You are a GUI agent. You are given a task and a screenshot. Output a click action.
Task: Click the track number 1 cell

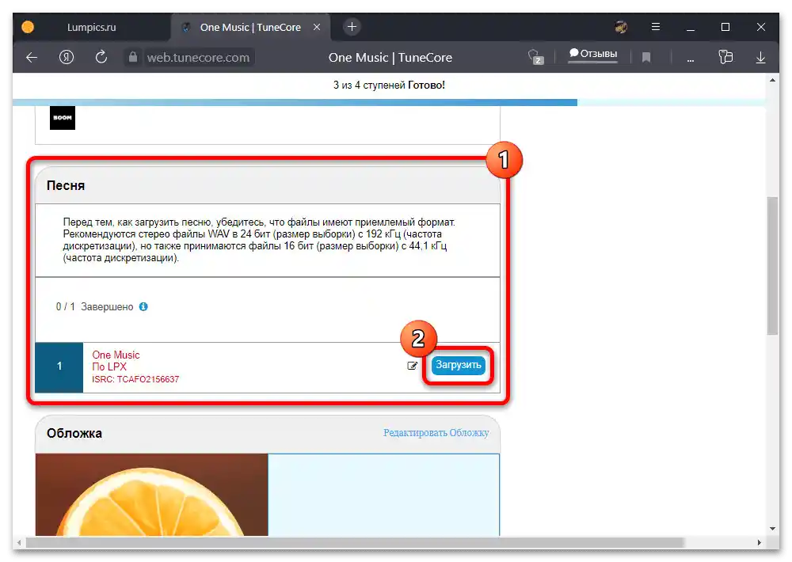pos(59,366)
